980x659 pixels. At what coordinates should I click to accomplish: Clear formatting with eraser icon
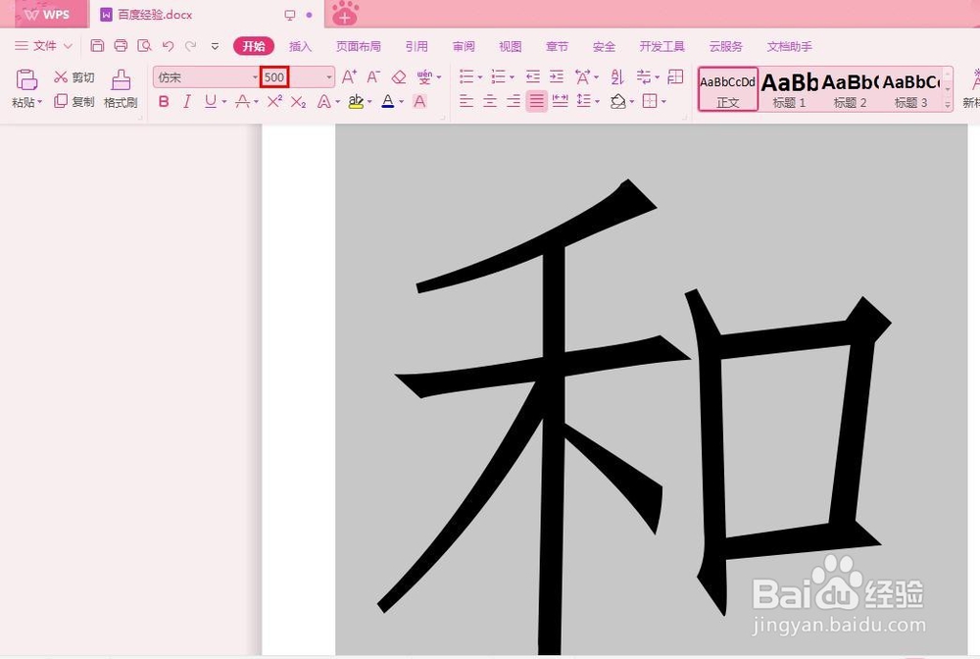click(x=398, y=76)
